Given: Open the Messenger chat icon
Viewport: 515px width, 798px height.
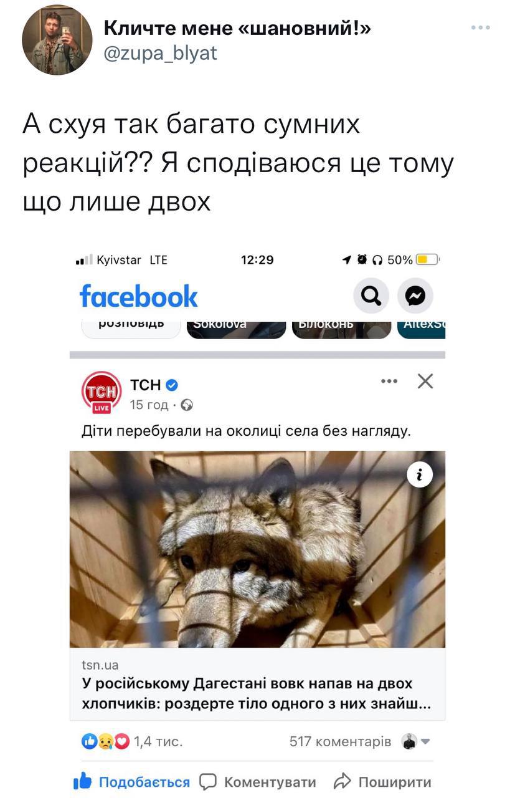Looking at the screenshot, I should click(415, 296).
